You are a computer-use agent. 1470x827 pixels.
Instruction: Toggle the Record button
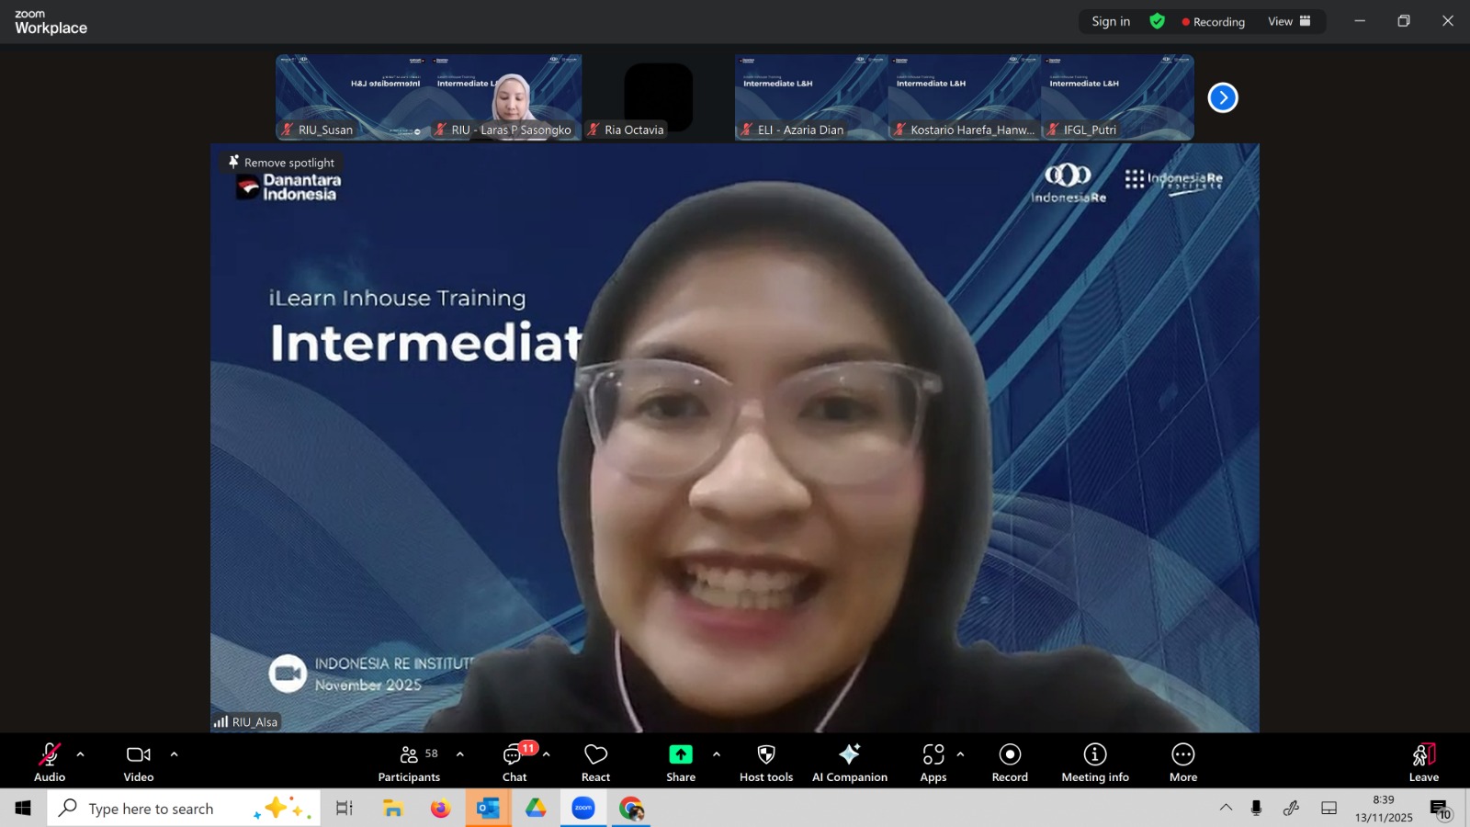point(1010,763)
